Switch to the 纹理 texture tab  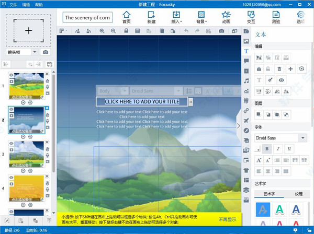click(x=298, y=194)
